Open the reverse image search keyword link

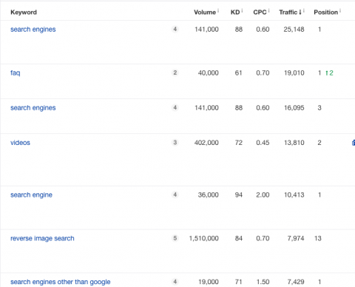pyautogui.click(x=42, y=238)
